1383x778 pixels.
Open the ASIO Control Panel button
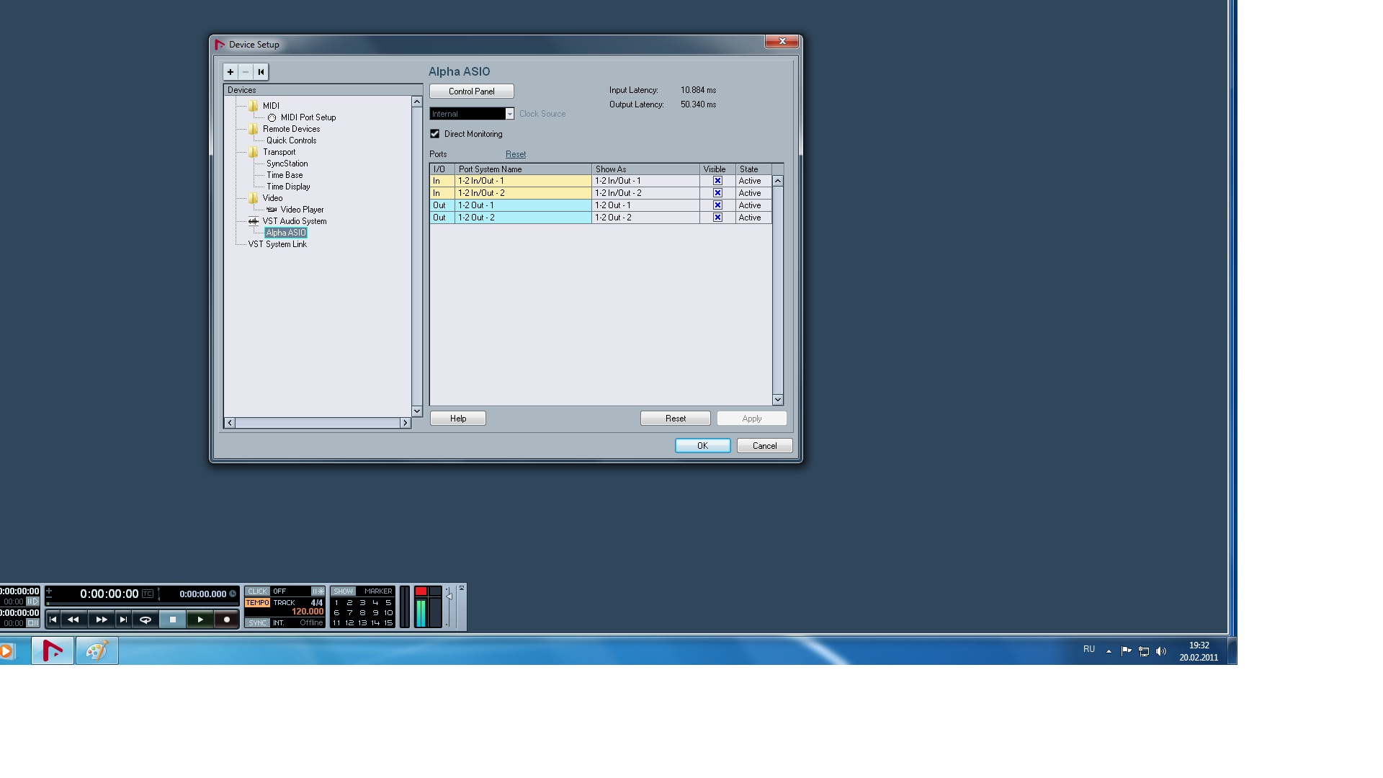tap(472, 91)
